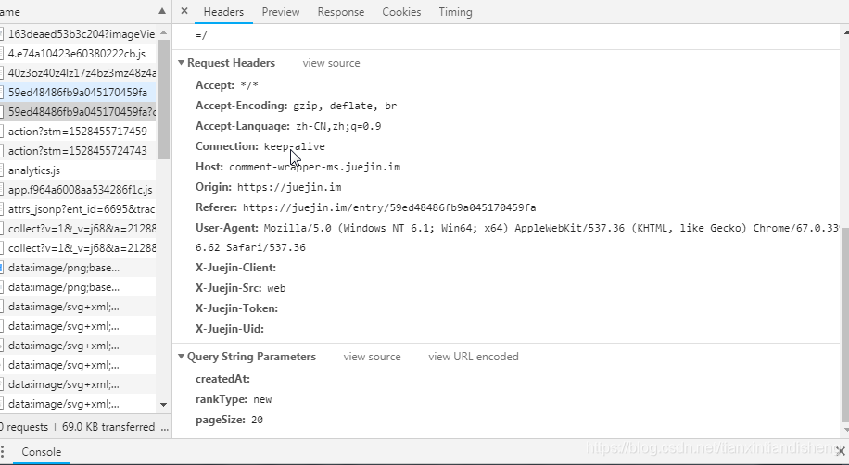Click the User-Agent Mozilla/5.0 value
This screenshot has width=849, height=465.
(x=551, y=229)
